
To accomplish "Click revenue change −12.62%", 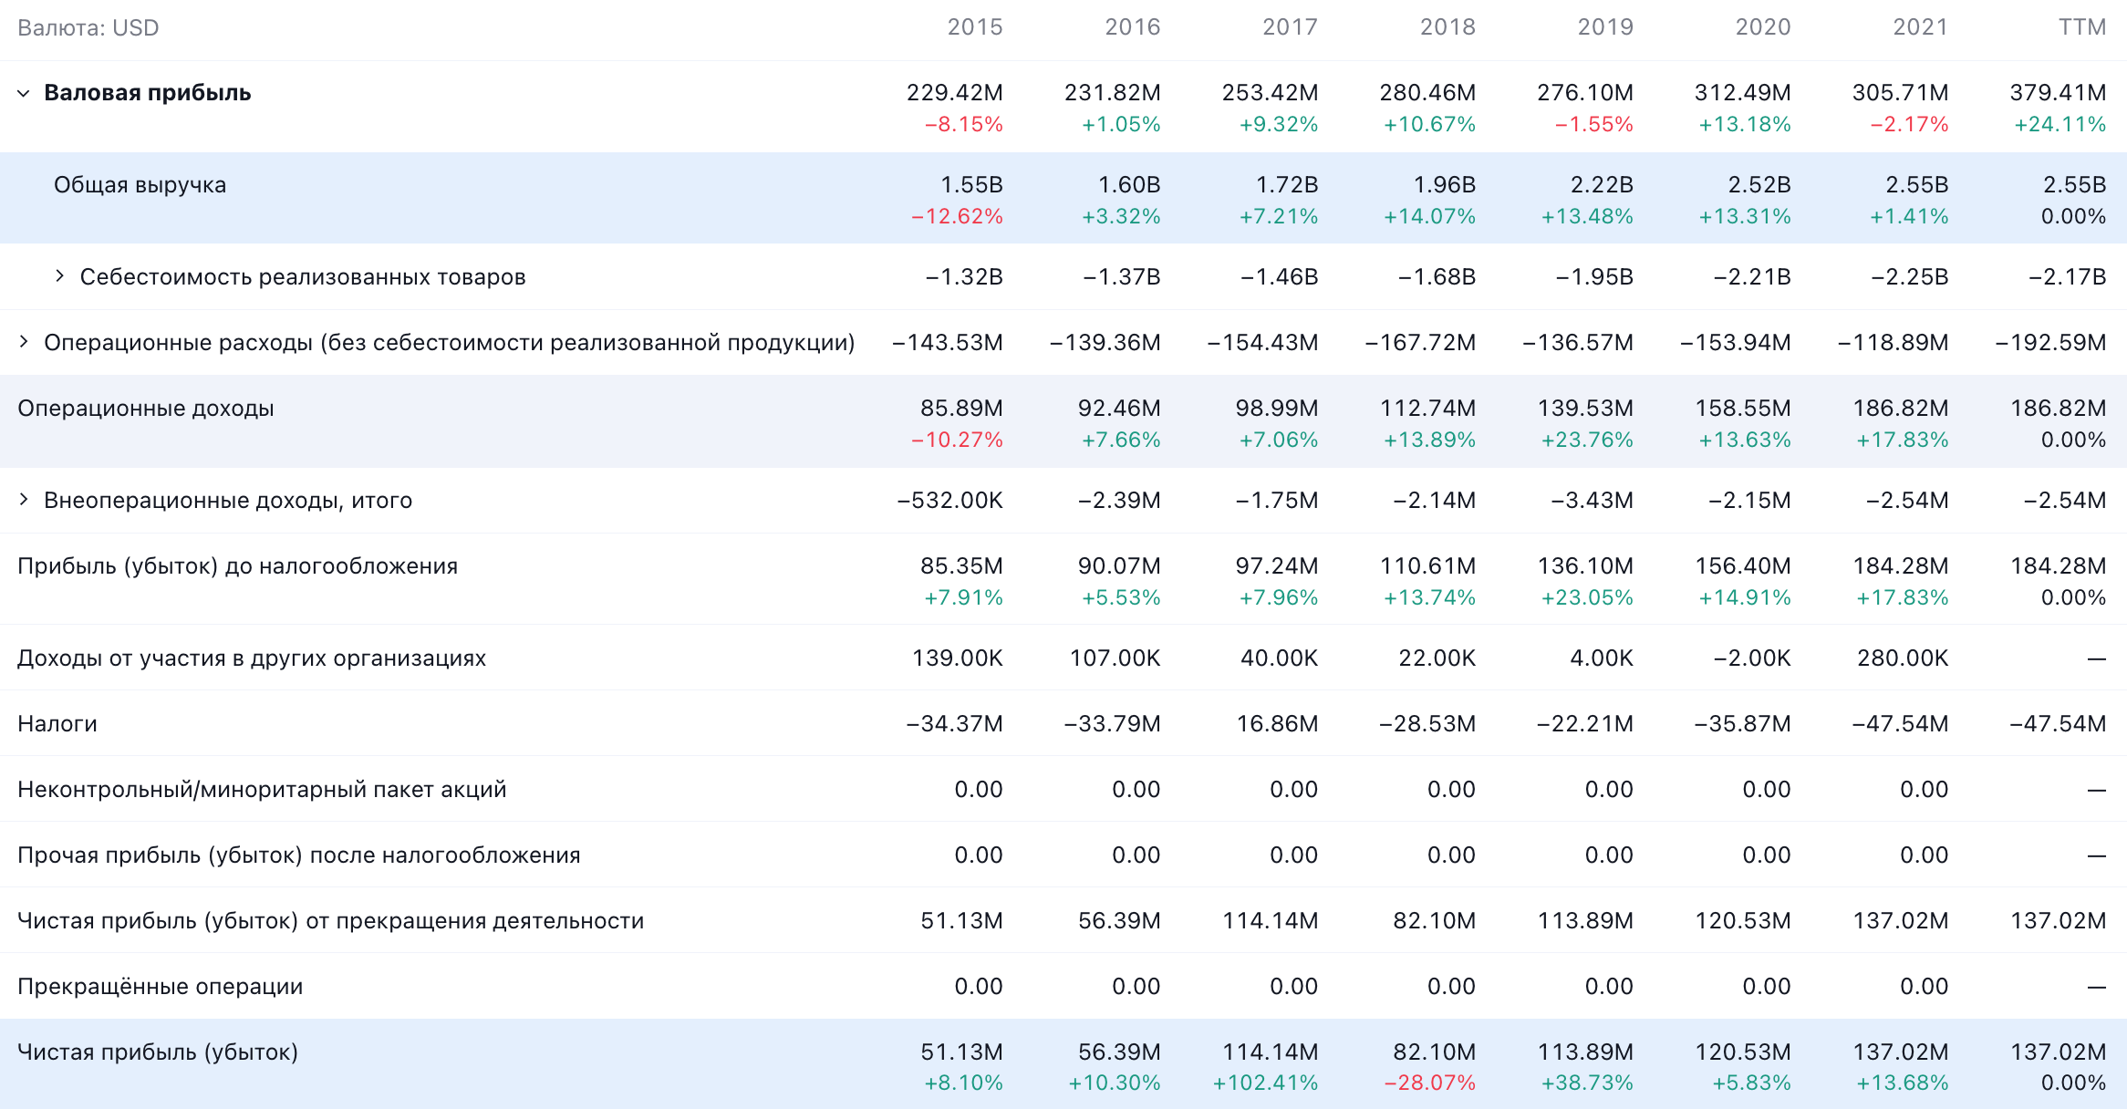I will click(957, 216).
